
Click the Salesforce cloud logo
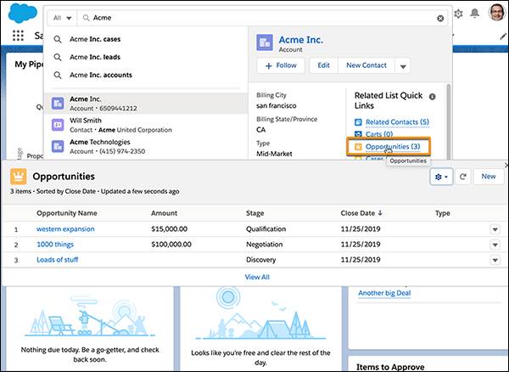pos(23,13)
